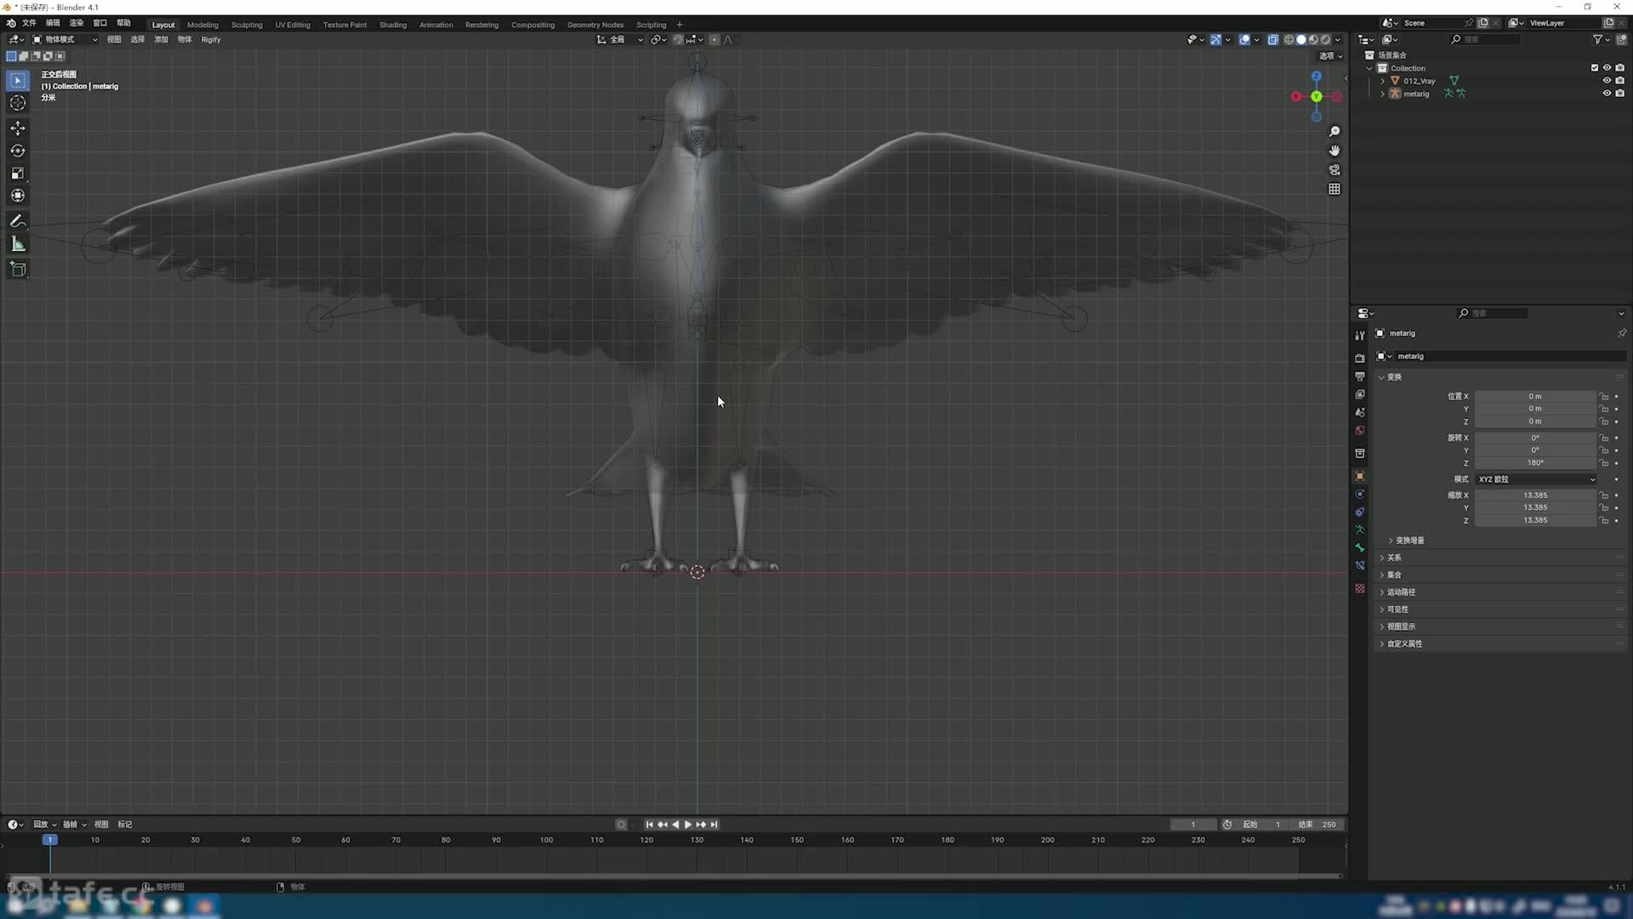Open the rotation mode XYZ dropdown
This screenshot has width=1633, height=919.
point(1537,479)
